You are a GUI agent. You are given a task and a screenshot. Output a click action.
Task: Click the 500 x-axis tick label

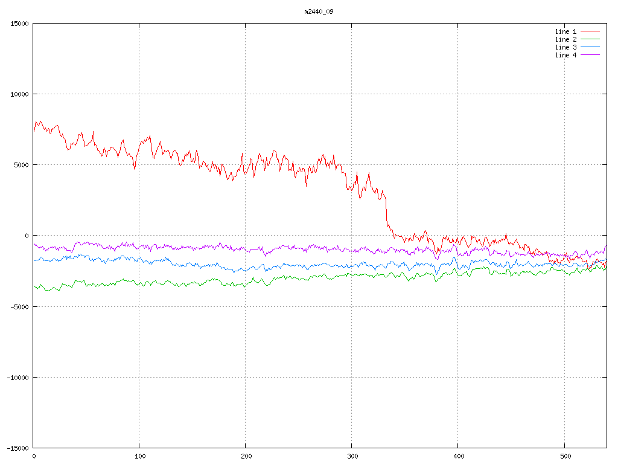point(564,456)
